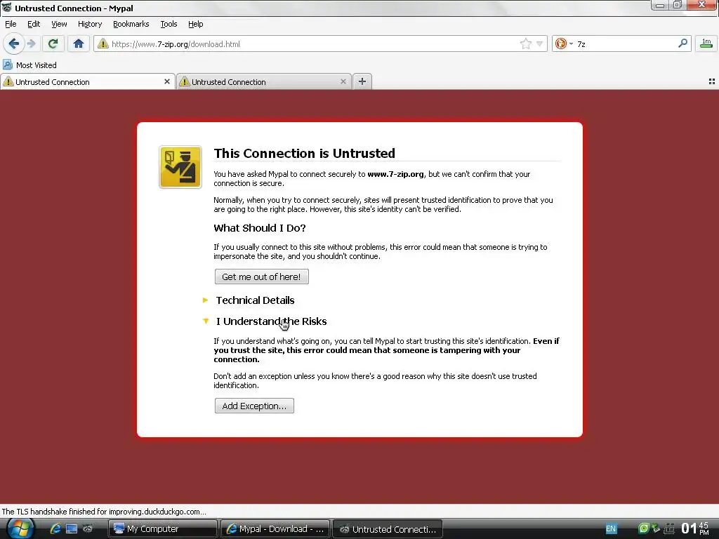Click the taskbar clock showing 01:45 PM
The image size is (719, 539).
pyautogui.click(x=695, y=528)
